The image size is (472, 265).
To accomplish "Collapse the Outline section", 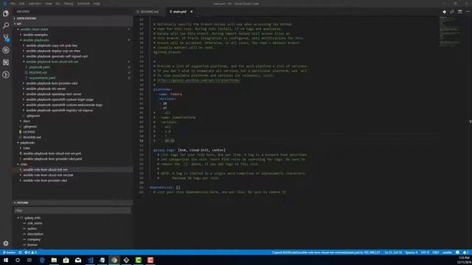I will [72, 203].
